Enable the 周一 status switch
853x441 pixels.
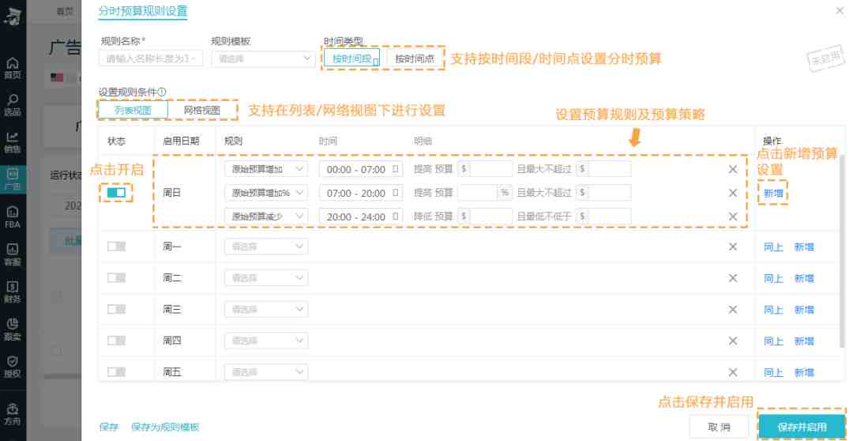coord(116,247)
